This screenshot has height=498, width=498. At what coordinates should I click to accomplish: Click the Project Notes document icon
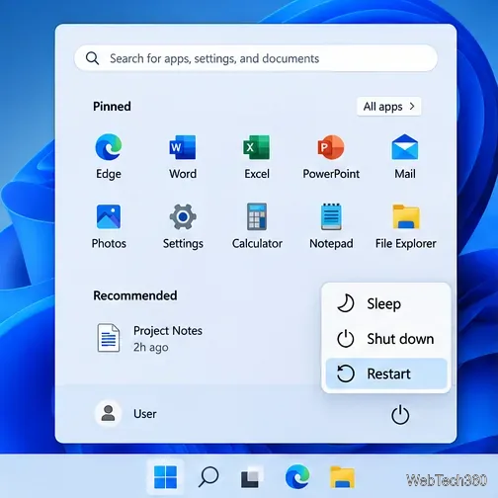108,338
